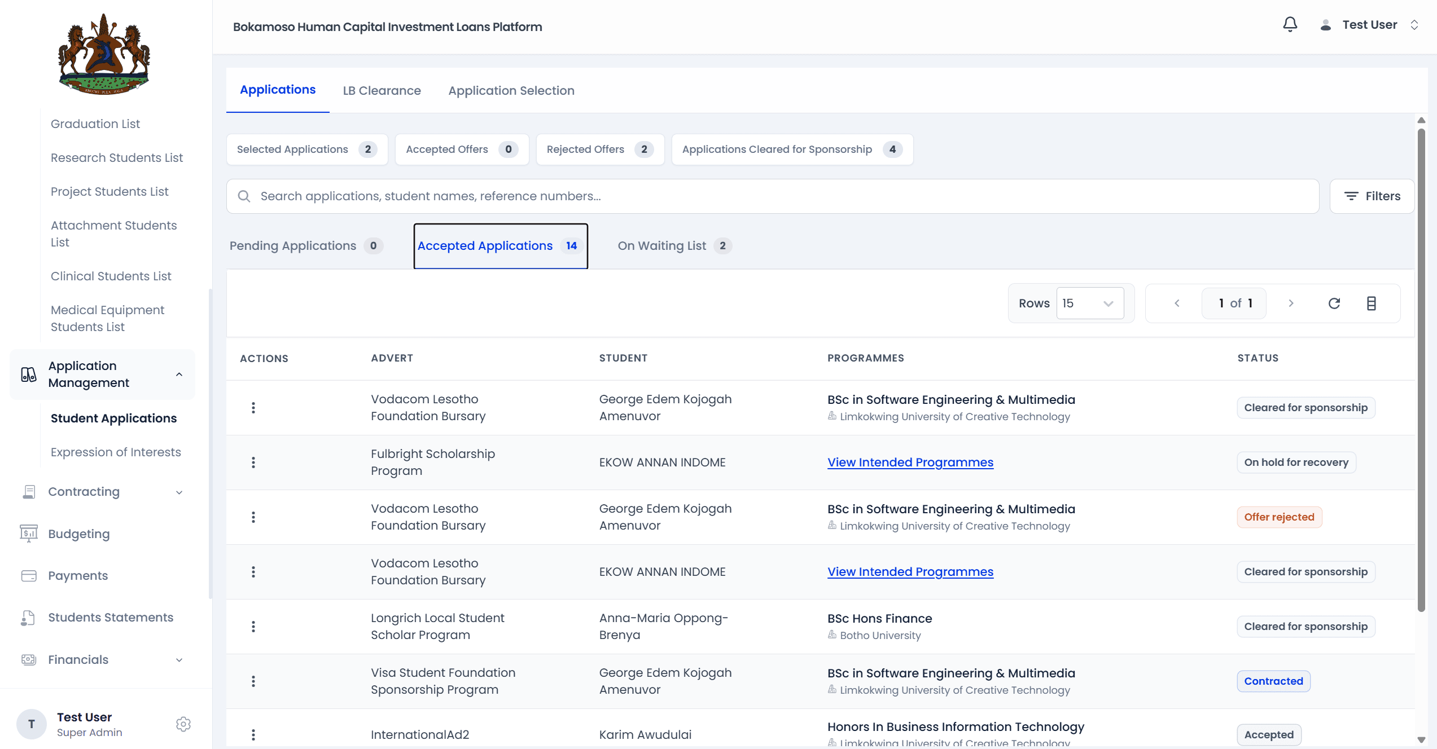The image size is (1437, 749).
Task: Open settings gear next to Test User
Action: coord(183,724)
